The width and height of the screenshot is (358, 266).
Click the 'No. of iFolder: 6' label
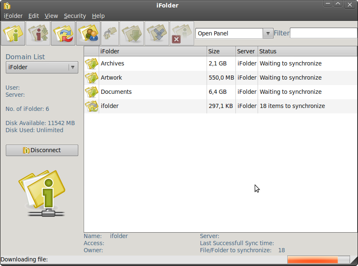click(27, 109)
